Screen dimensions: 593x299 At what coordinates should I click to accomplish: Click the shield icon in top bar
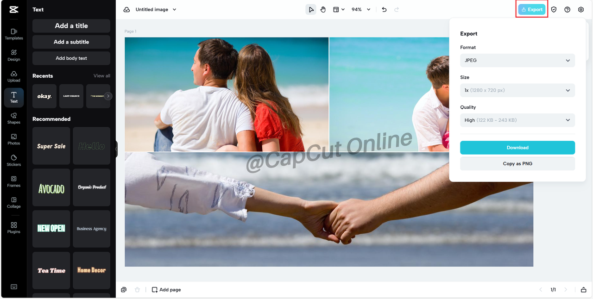(554, 9)
